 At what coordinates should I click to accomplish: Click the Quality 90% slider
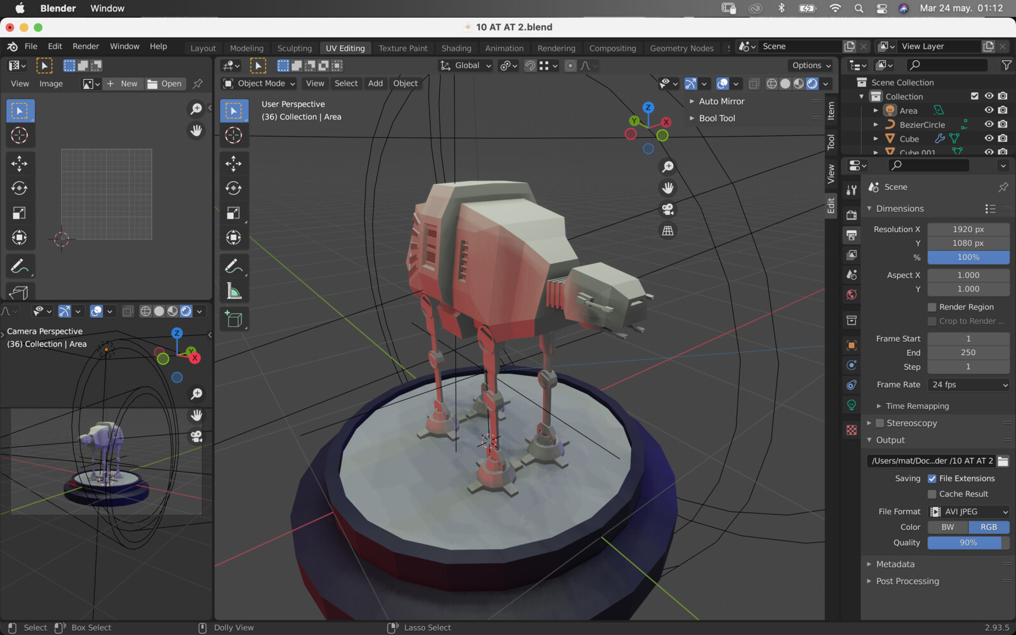[x=968, y=543]
